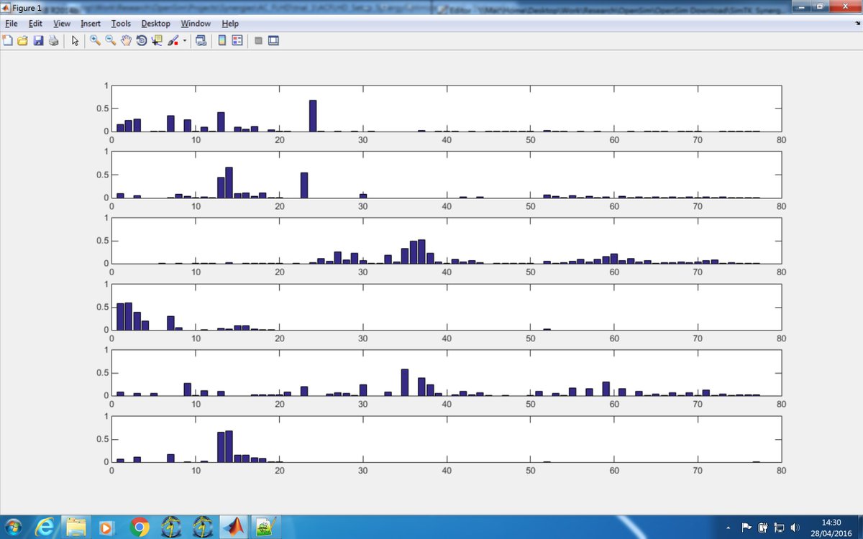The width and height of the screenshot is (863, 539).
Task: Launch Google Chrome from the taskbar
Action: coord(140,527)
